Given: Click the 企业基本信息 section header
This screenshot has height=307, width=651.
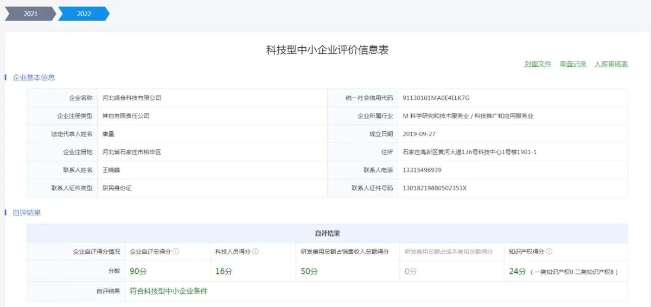Looking at the screenshot, I should coord(34,78).
